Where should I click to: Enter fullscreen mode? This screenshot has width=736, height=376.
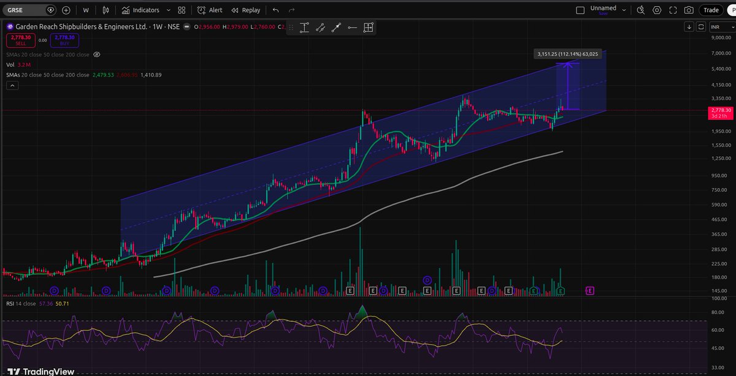point(673,10)
